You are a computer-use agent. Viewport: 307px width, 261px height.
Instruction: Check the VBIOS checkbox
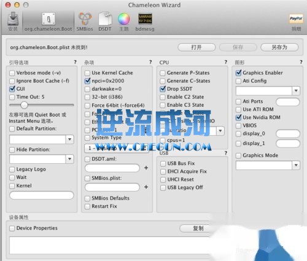[x=238, y=125]
